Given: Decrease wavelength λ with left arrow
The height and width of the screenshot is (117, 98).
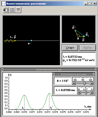Looking at the screenshot, I should coord(79,93).
